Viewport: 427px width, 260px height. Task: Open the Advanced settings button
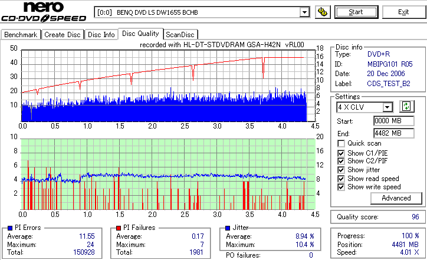[x=396, y=198]
